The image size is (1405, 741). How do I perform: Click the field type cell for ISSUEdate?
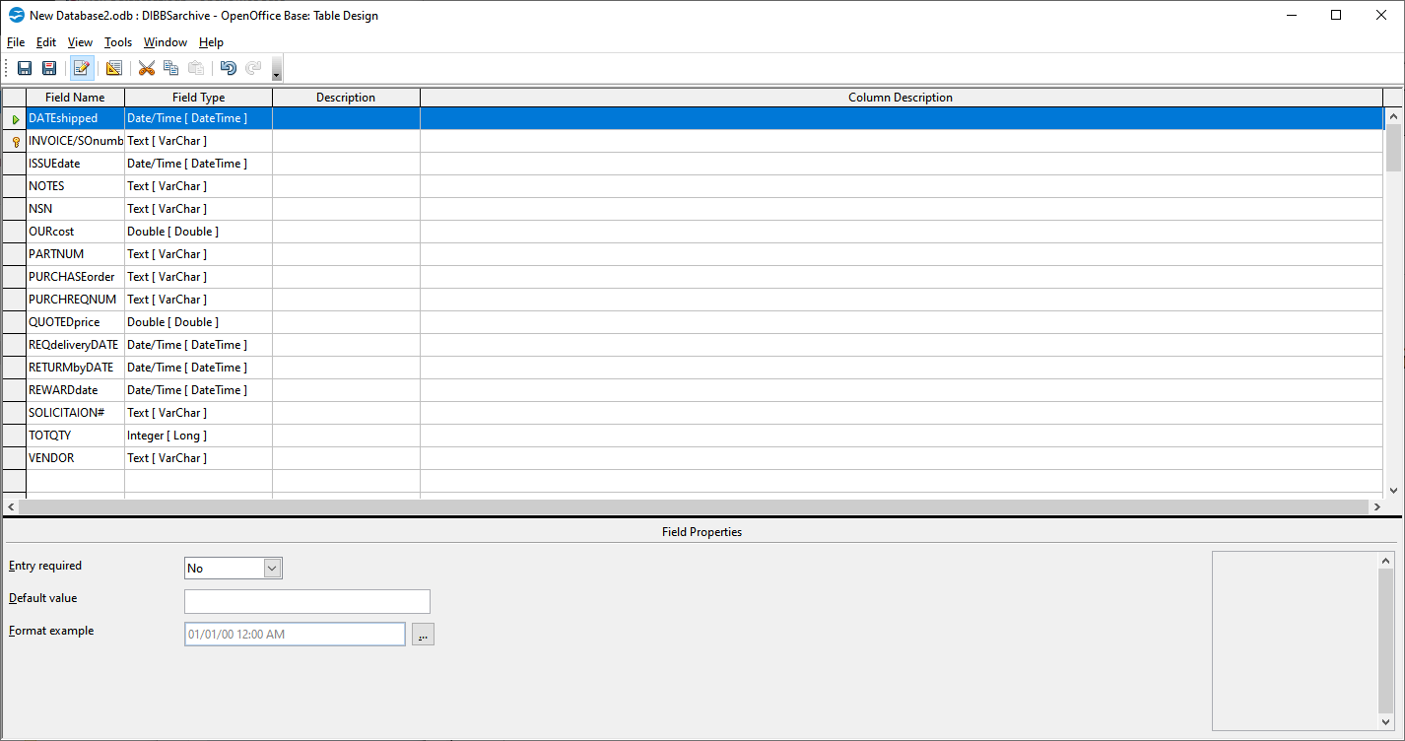[198, 164]
